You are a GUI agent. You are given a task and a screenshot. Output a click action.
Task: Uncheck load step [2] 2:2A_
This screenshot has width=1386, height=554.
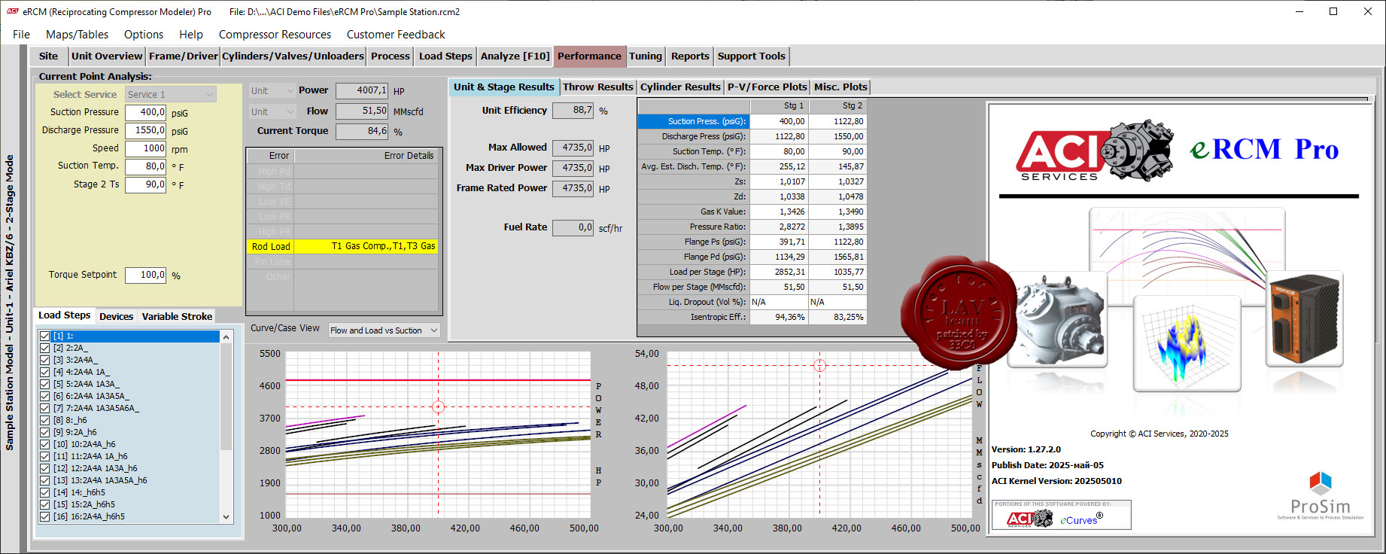pyautogui.click(x=45, y=348)
